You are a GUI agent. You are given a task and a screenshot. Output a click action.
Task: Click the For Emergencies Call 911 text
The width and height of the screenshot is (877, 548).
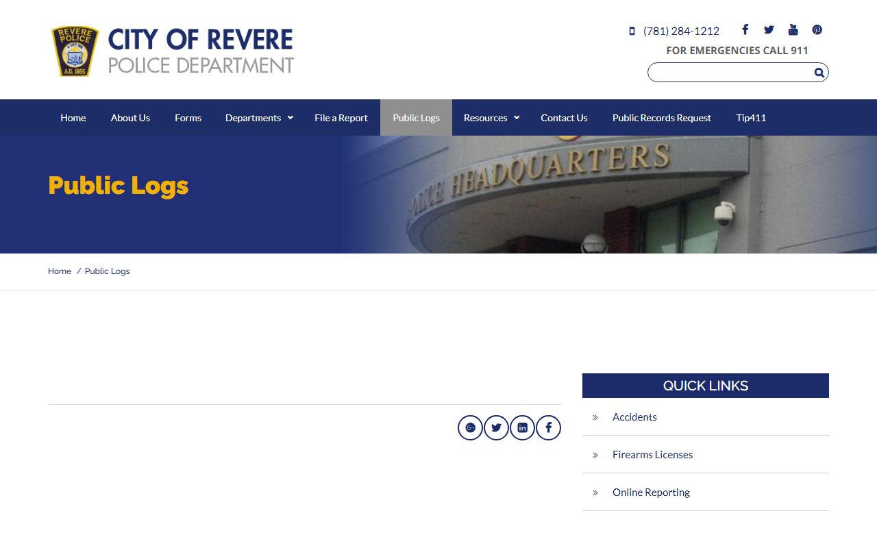[x=737, y=51]
